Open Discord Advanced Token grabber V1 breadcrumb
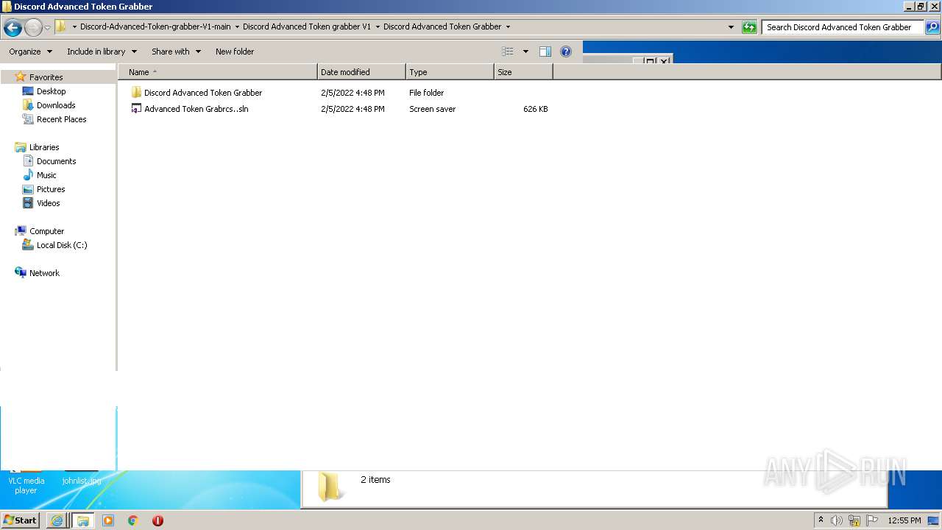Screen dimensions: 942x530 click(307, 26)
